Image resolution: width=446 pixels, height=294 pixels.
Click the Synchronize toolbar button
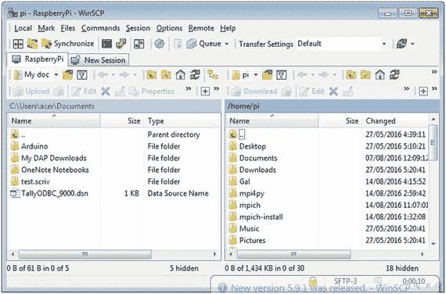(68, 44)
